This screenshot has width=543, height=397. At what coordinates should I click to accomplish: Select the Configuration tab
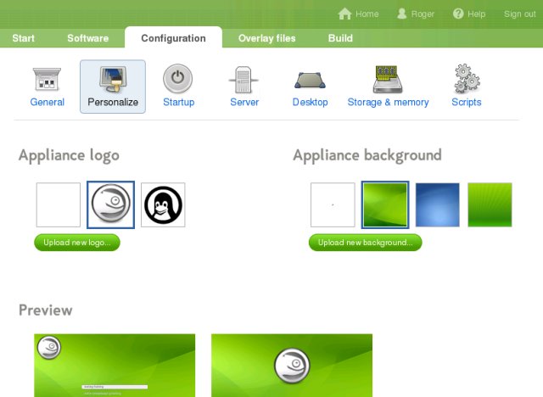[x=173, y=37]
